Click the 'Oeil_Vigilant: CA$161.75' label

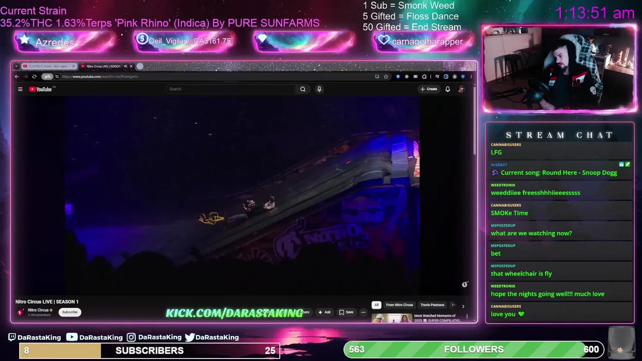[190, 41]
